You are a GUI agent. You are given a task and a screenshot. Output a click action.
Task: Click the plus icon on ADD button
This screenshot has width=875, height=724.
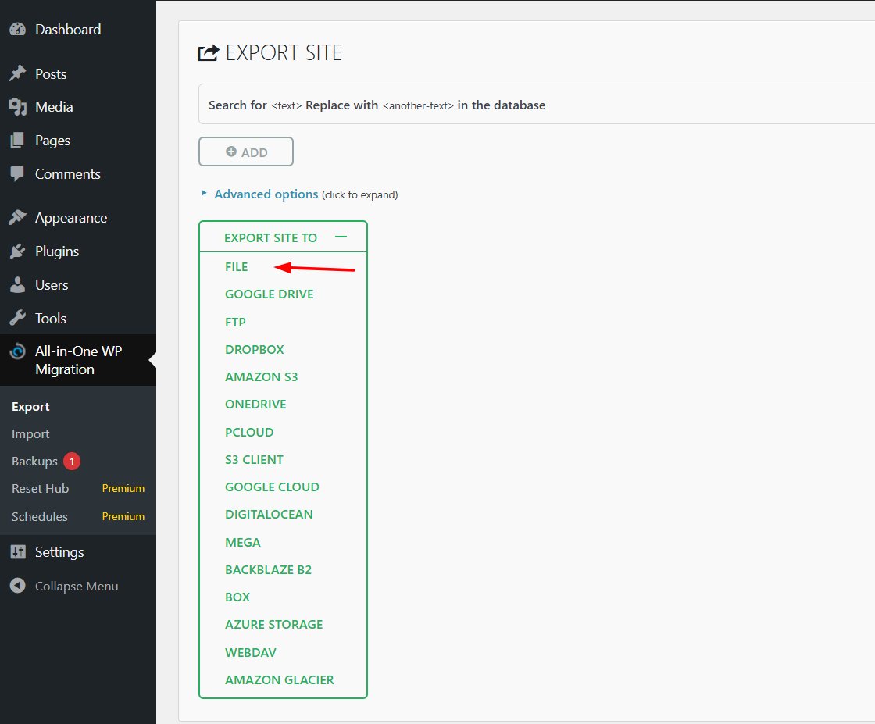coord(231,152)
